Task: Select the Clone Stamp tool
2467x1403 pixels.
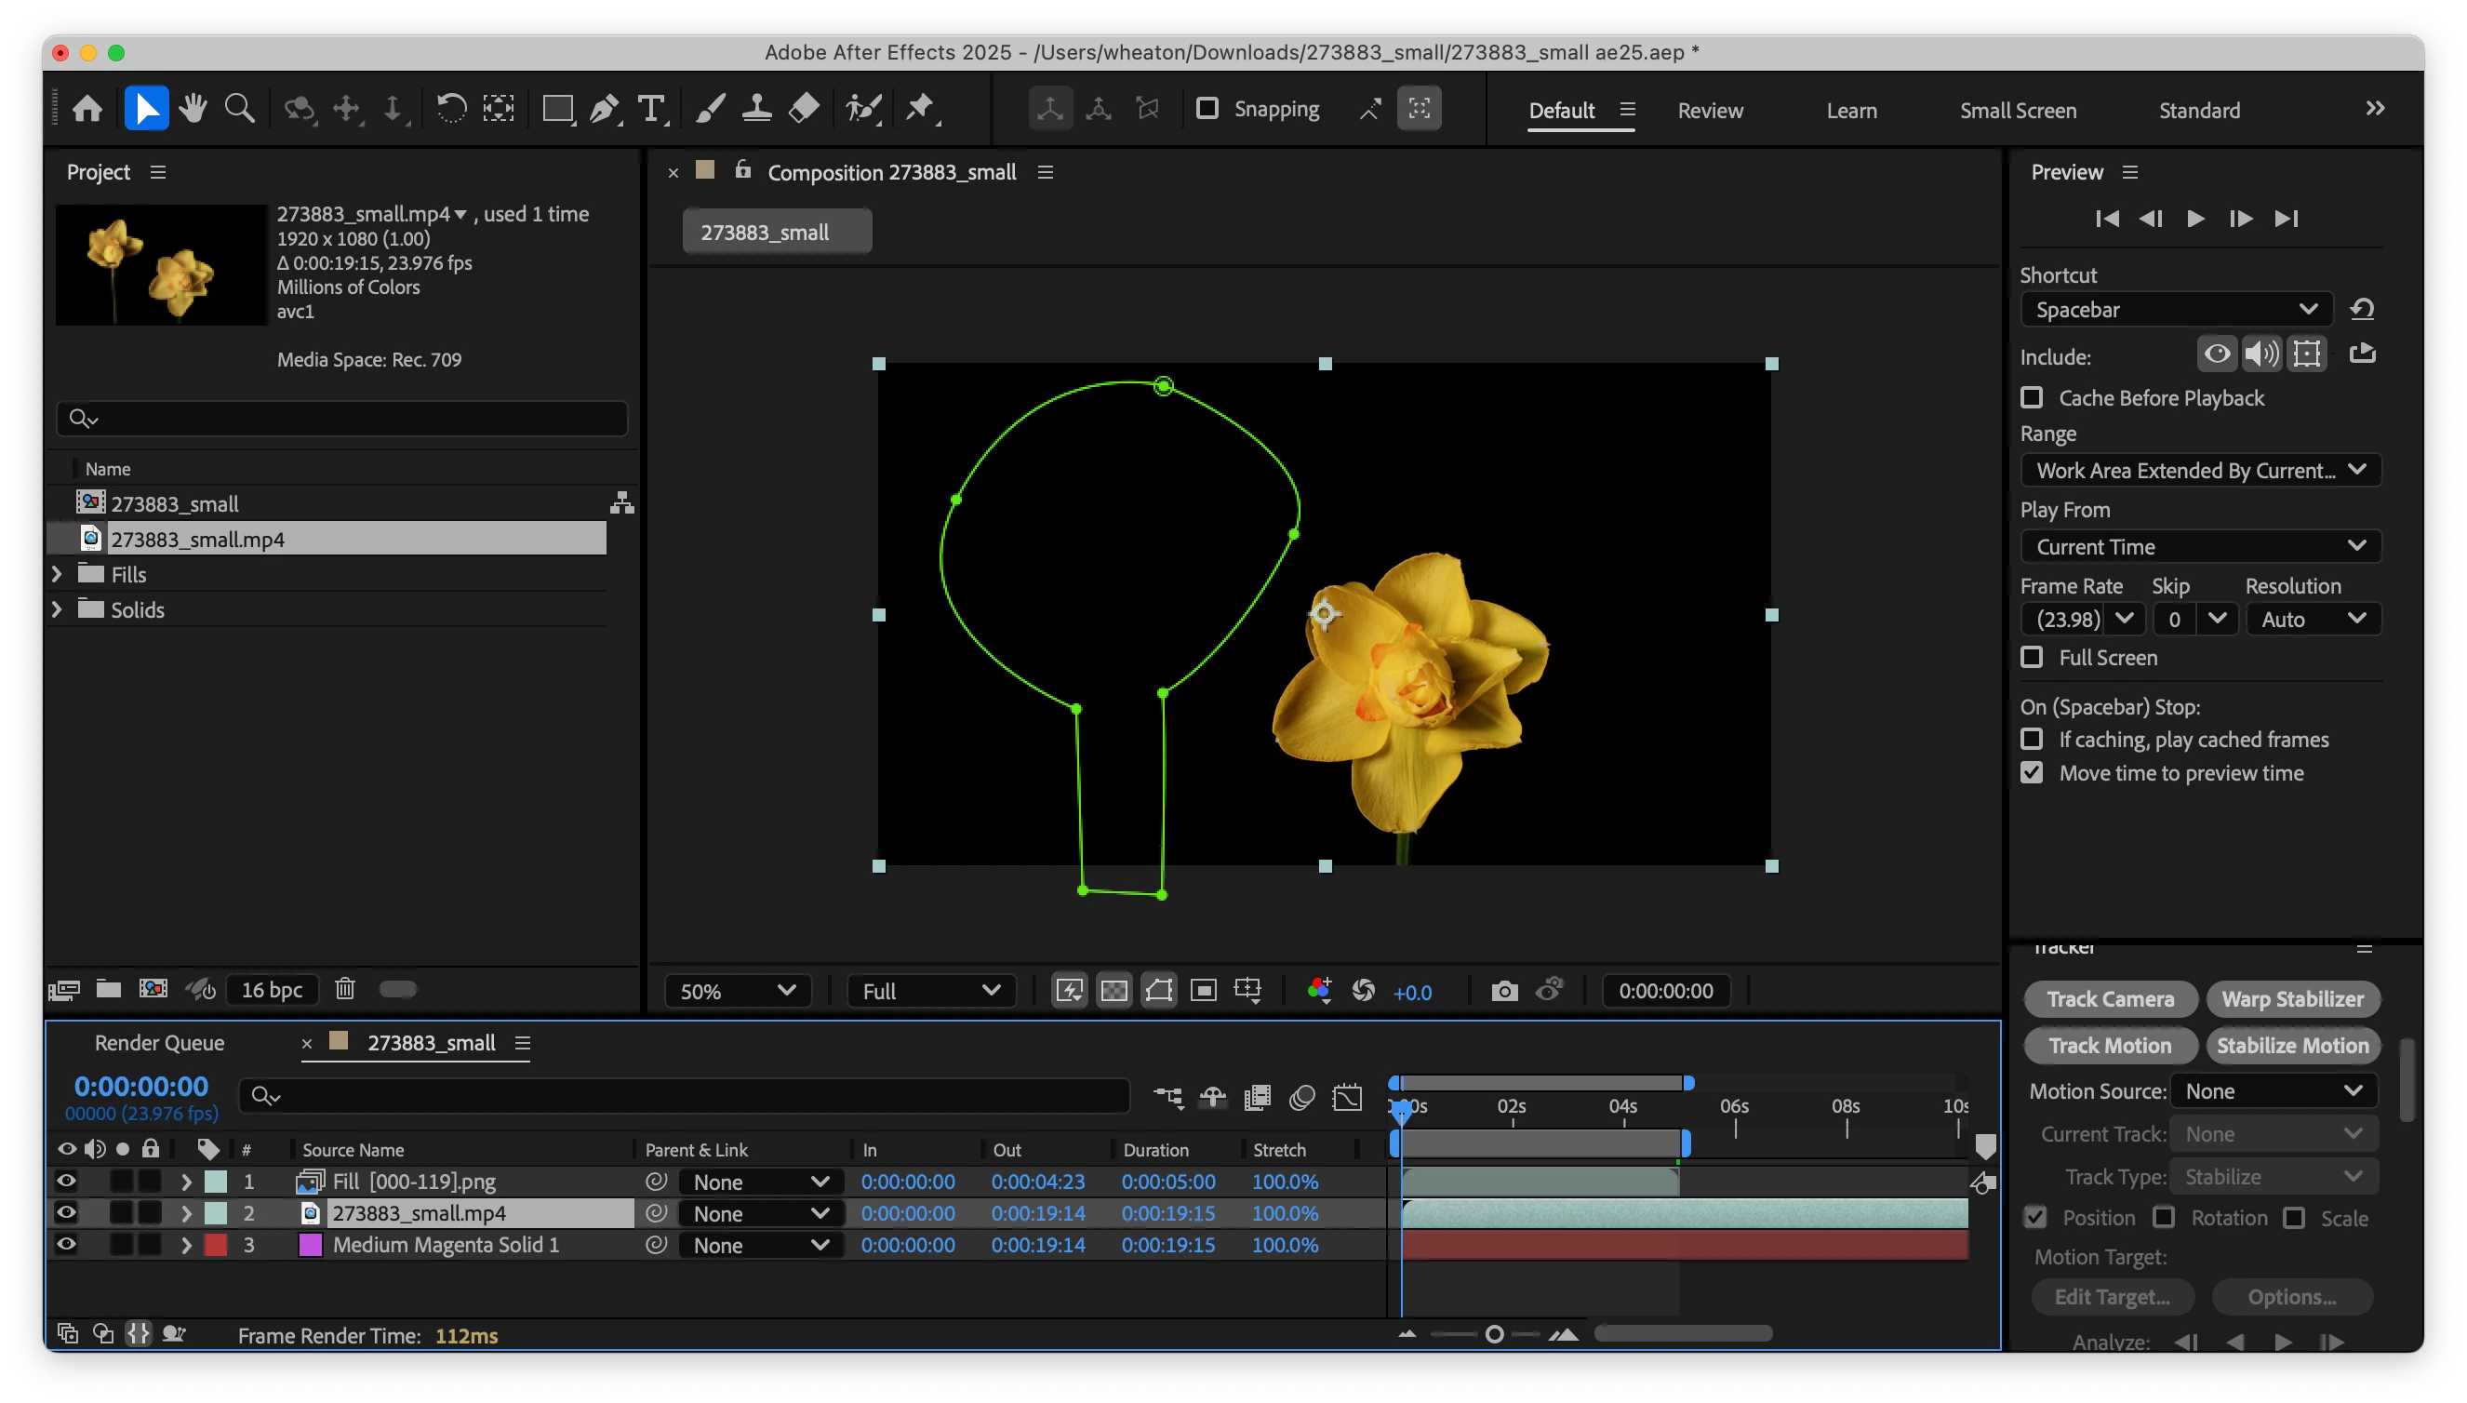Action: pyautogui.click(x=757, y=109)
